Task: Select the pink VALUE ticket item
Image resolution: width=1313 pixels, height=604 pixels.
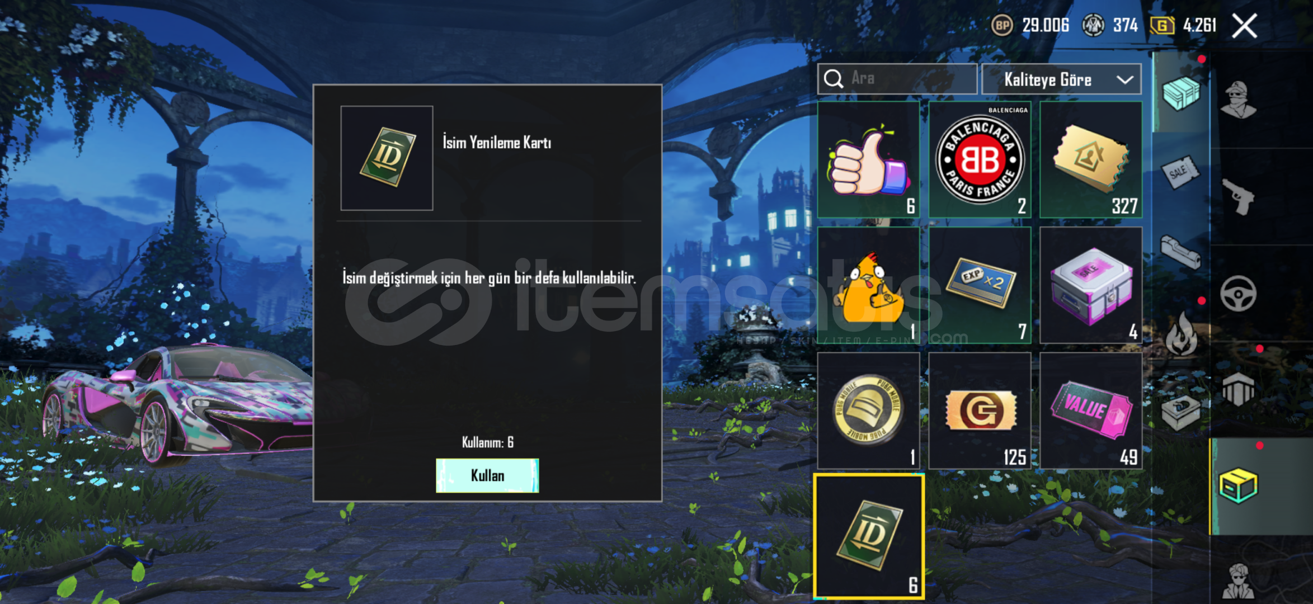Action: tap(1090, 410)
